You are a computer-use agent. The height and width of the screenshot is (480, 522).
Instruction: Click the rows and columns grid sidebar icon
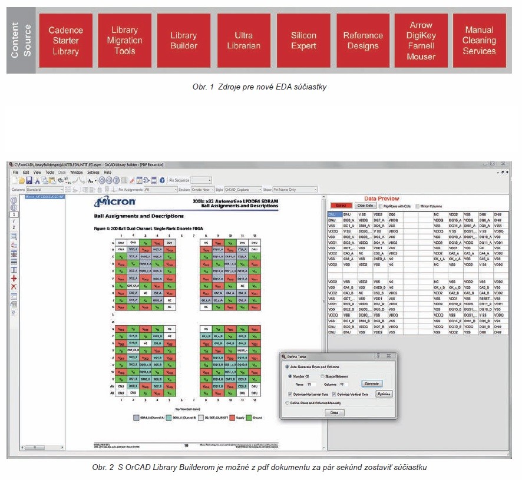pos(14,254)
